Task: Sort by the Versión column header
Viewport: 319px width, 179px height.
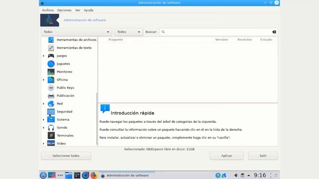Action: 221,40
